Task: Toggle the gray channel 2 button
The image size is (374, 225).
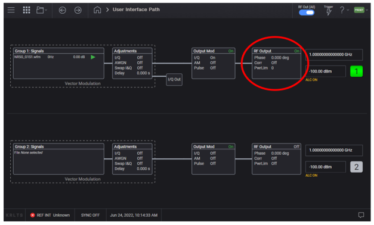Action: pyautogui.click(x=356, y=167)
